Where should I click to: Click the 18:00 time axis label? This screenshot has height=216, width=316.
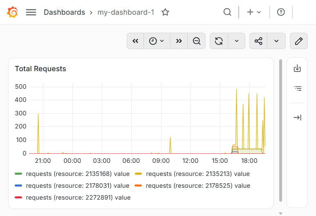coord(249,160)
